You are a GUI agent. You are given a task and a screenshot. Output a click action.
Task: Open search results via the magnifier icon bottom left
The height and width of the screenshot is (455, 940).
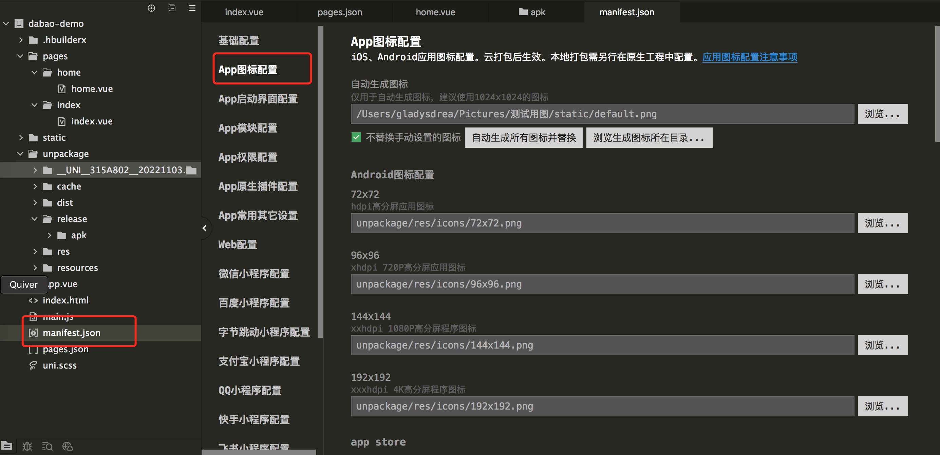(x=48, y=446)
